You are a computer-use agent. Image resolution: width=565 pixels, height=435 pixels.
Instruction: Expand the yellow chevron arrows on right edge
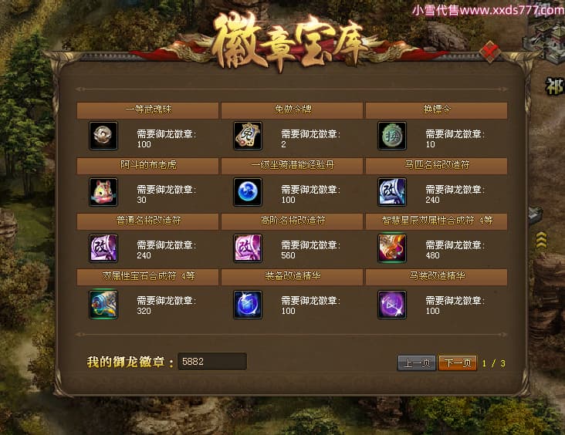541,240
